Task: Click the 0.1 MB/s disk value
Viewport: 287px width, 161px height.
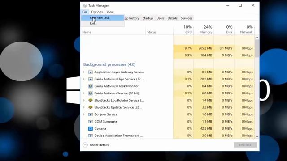Action: pyautogui.click(x=226, y=48)
